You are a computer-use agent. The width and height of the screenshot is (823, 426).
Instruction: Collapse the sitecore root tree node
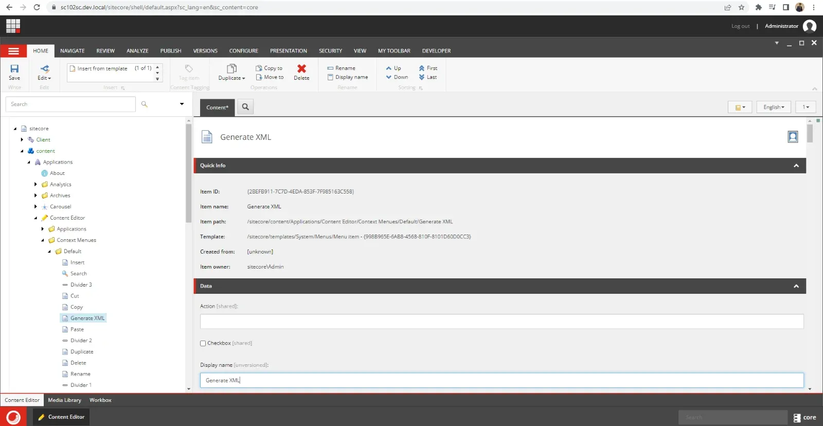pyautogui.click(x=15, y=129)
